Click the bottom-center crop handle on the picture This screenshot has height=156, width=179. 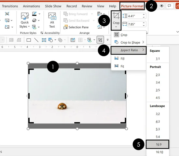point(77,123)
